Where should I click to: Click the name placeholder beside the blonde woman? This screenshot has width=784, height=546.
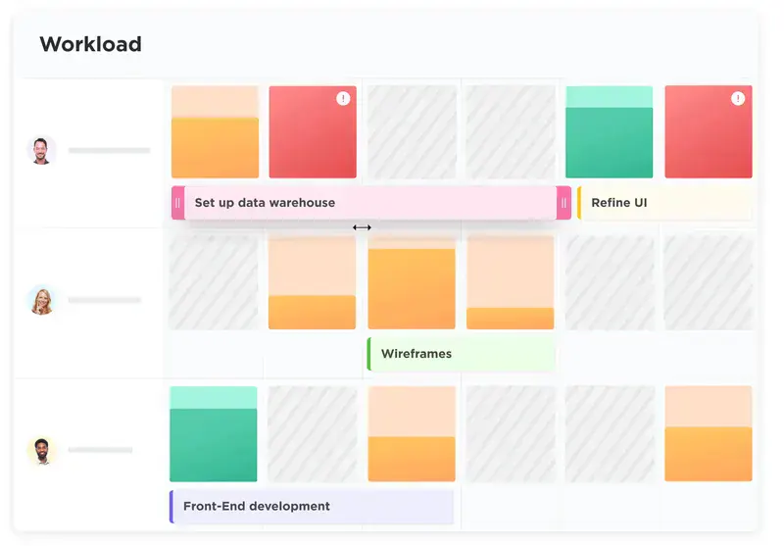(x=104, y=300)
